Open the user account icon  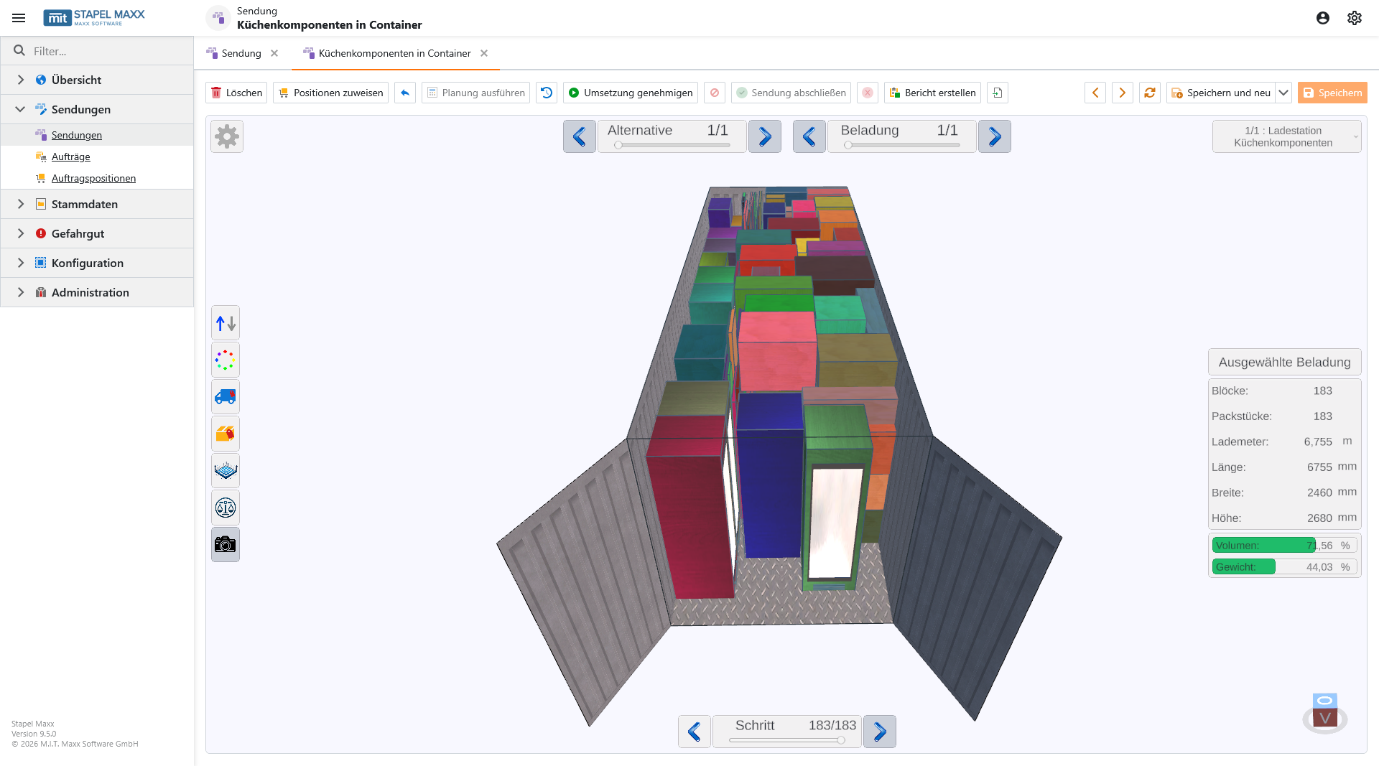coord(1323,18)
